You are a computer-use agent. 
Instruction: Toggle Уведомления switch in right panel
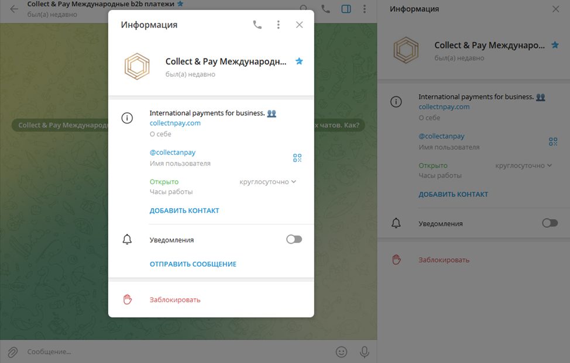pyautogui.click(x=550, y=223)
